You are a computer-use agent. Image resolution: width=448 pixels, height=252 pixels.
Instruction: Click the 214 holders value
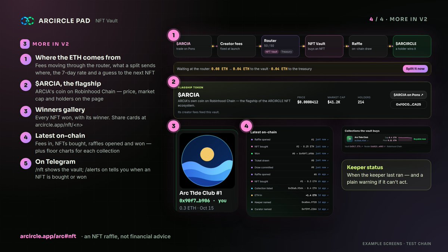[x=361, y=102]
